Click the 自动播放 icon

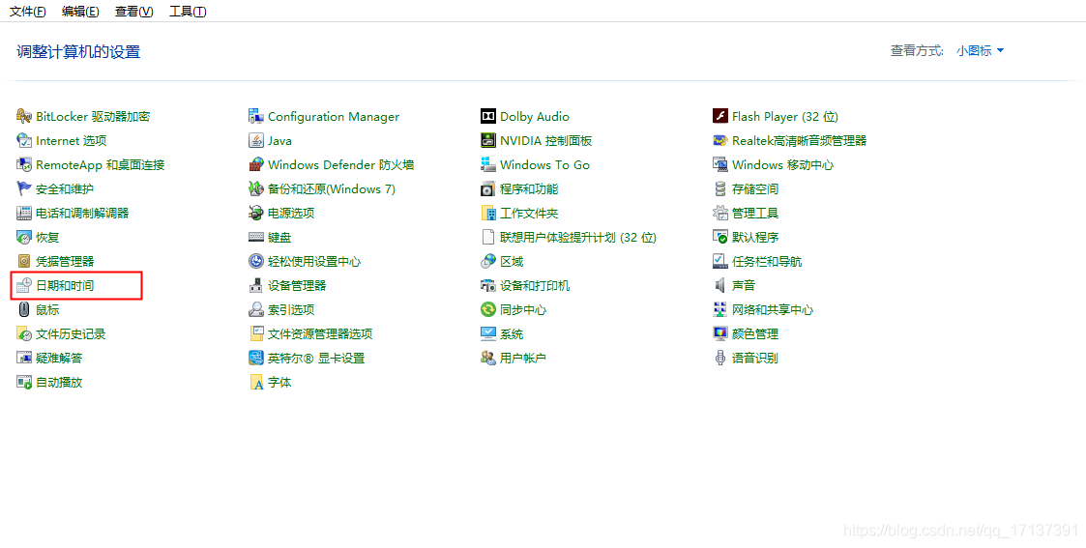[x=24, y=382]
